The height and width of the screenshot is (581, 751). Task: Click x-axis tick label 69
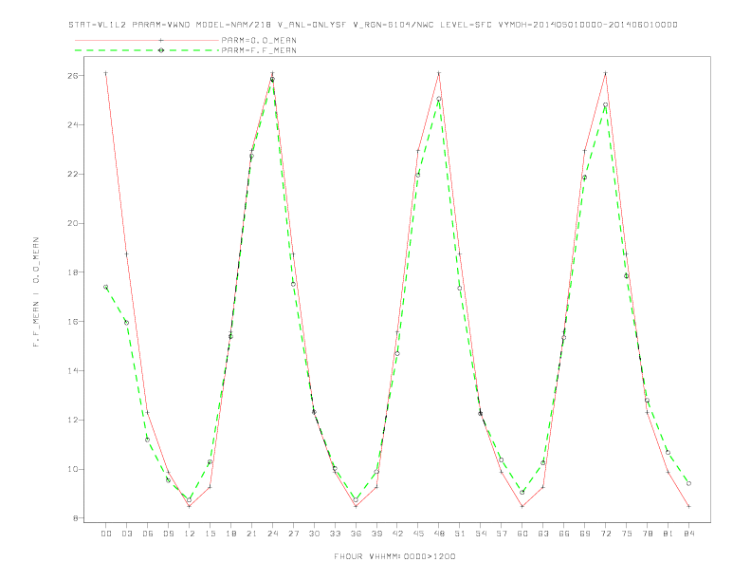pyautogui.click(x=585, y=534)
